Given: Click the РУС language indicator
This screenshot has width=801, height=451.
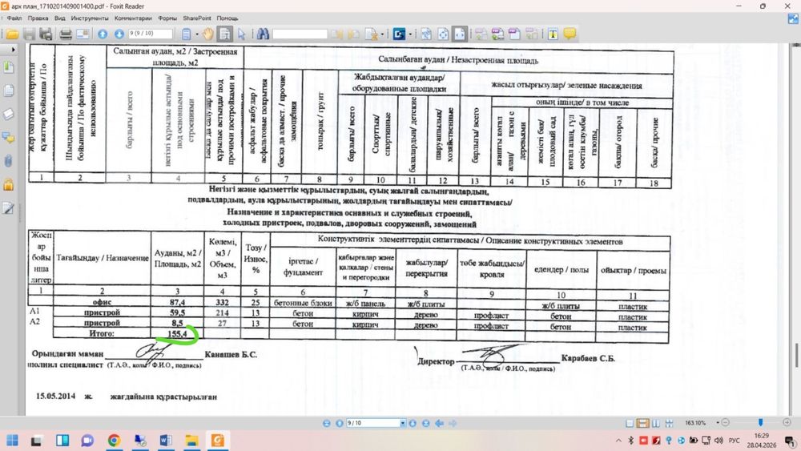Looking at the screenshot, I should 734,441.
